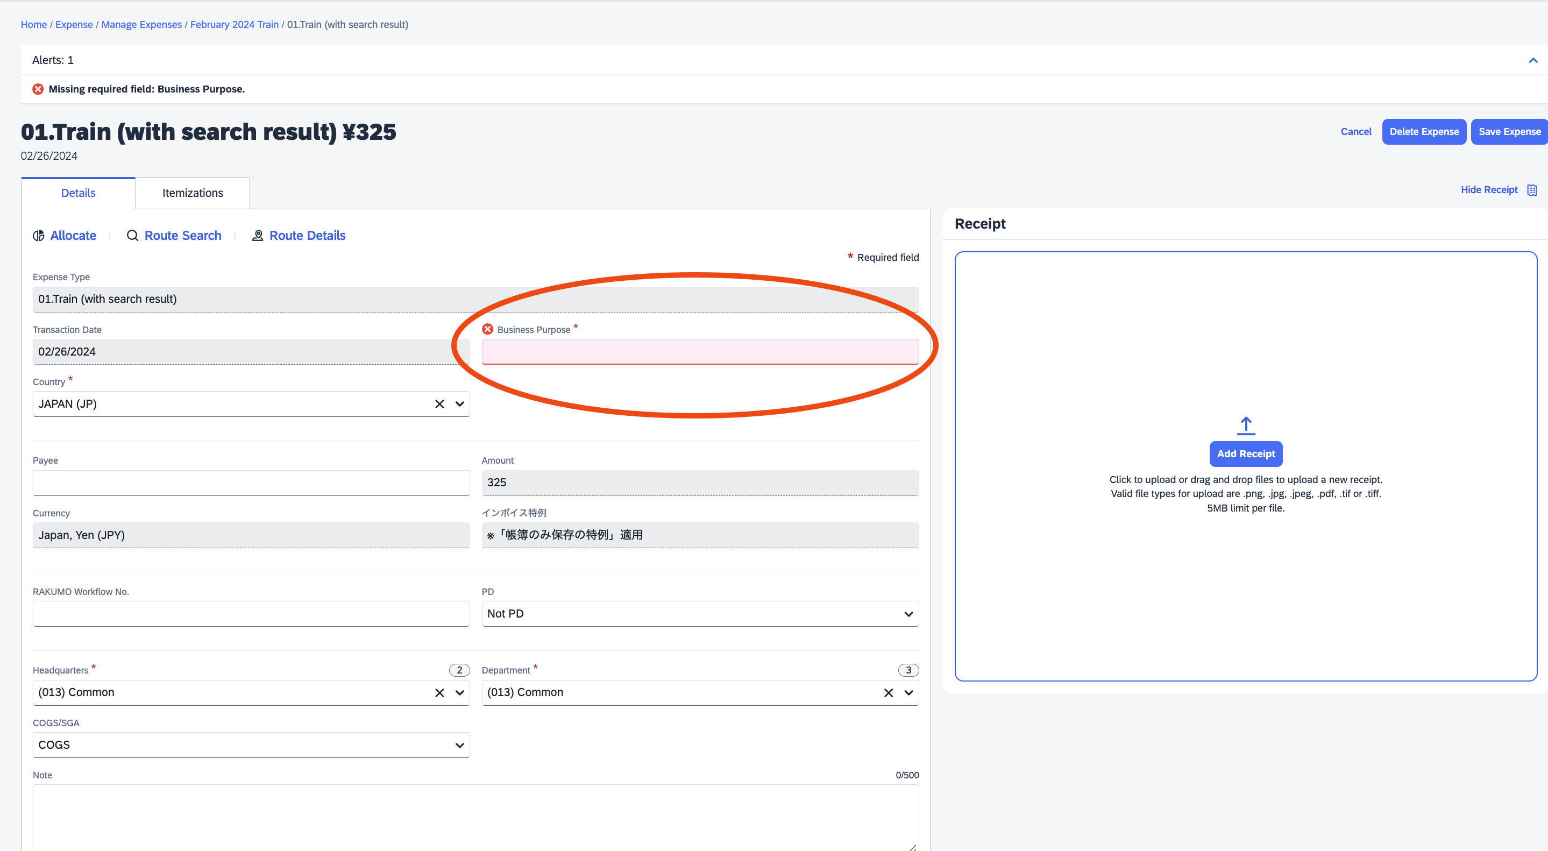Click the Allocate pie chart icon

point(39,236)
